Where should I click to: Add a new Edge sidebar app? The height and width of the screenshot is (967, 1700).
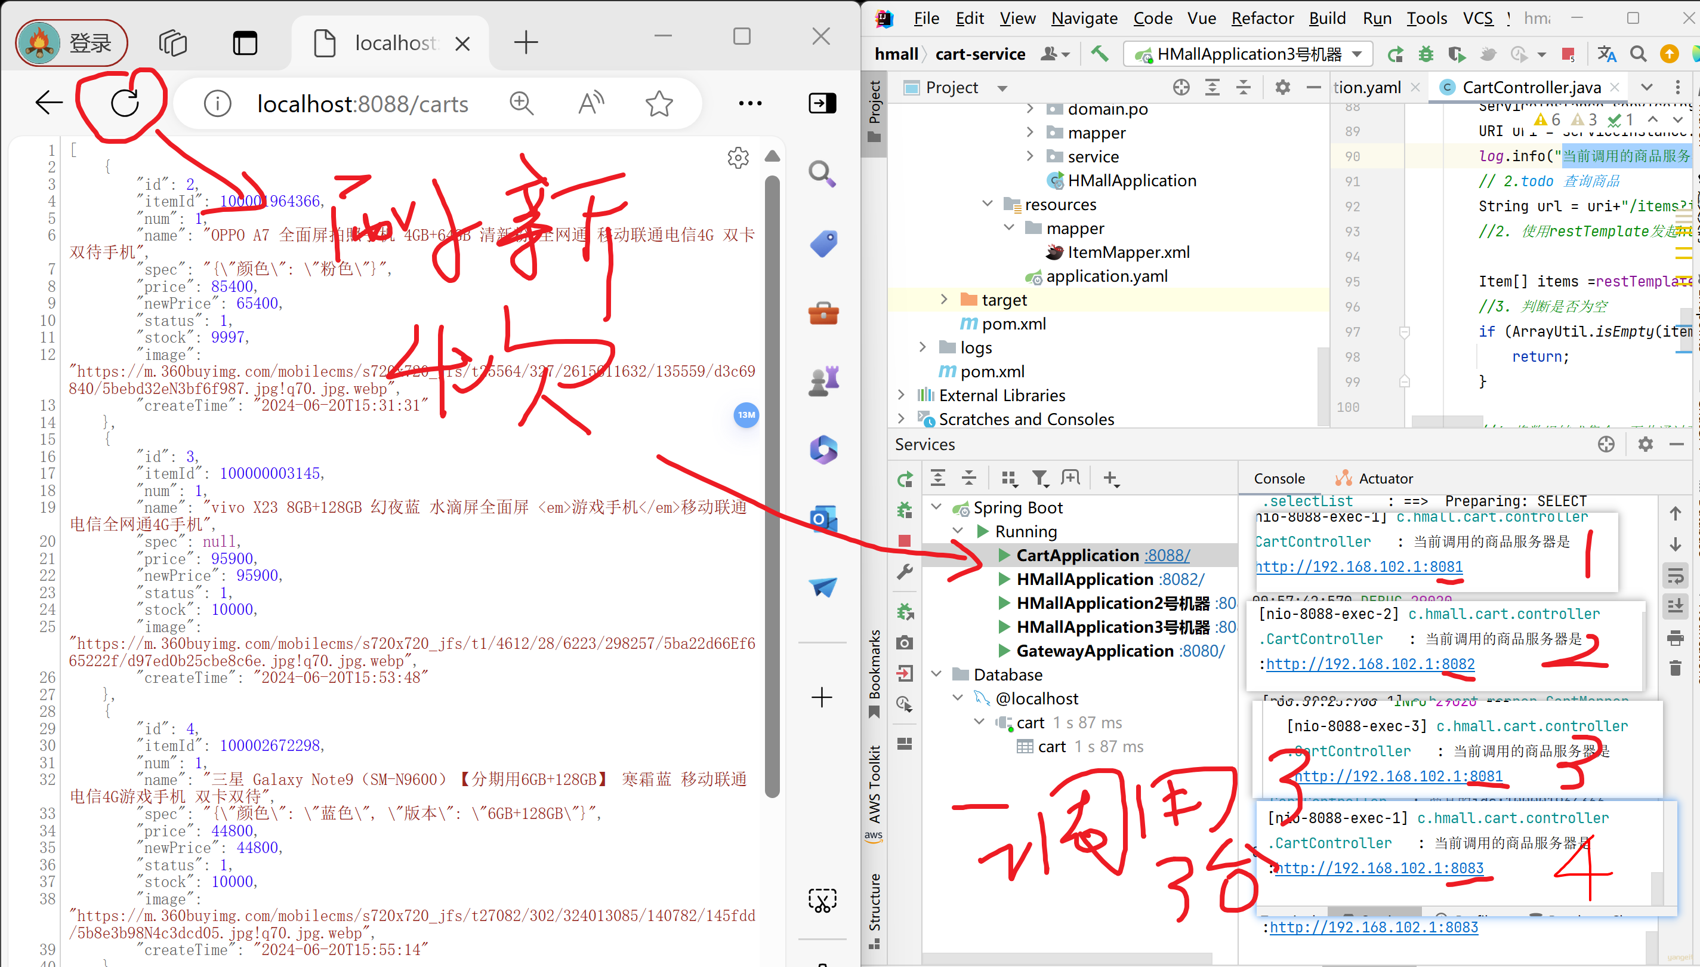click(x=822, y=697)
